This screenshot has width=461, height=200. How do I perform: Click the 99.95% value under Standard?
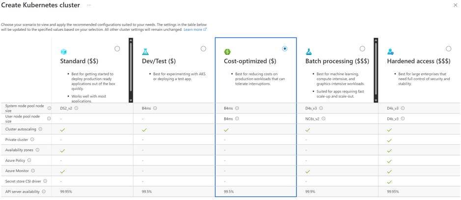66,192
